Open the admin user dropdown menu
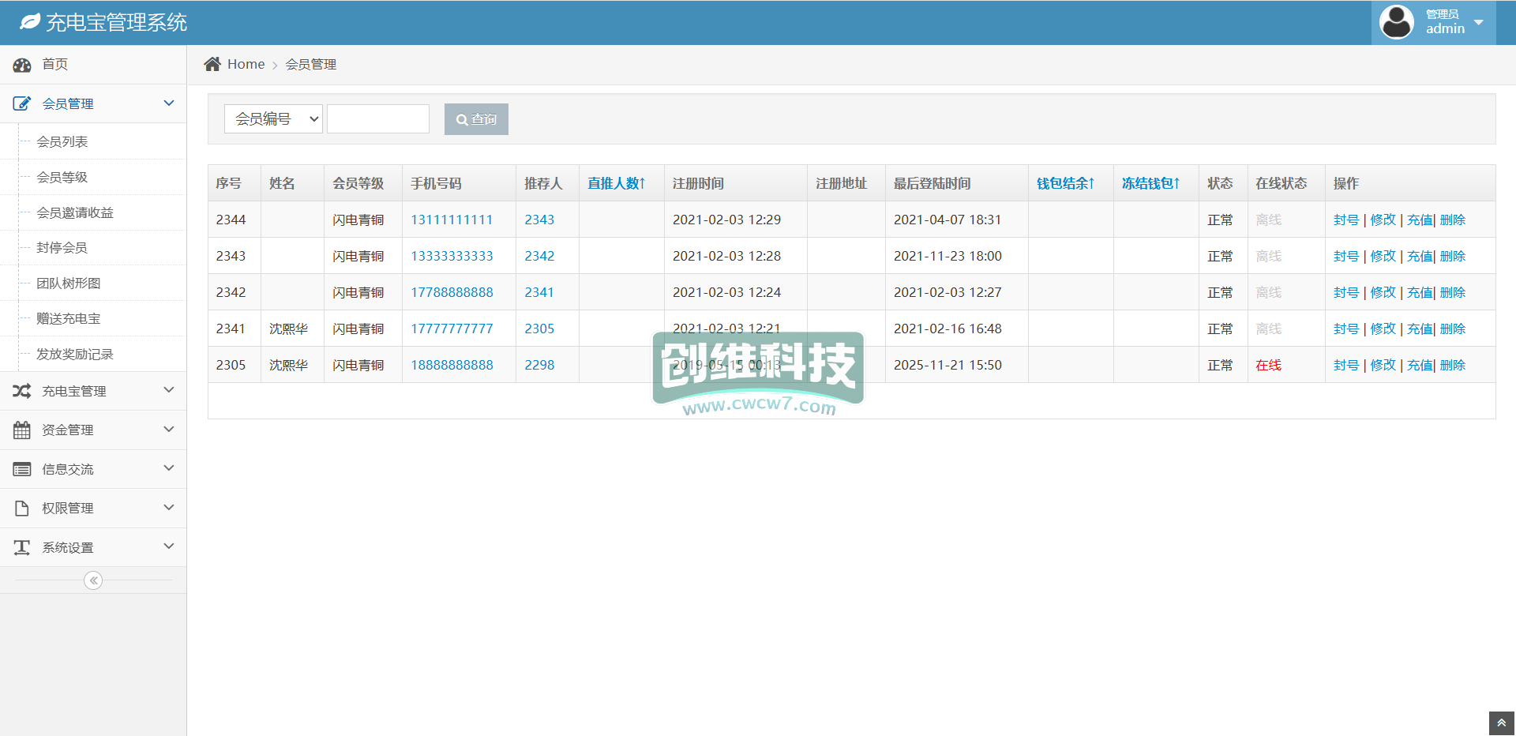The height and width of the screenshot is (736, 1516). 1478,22
